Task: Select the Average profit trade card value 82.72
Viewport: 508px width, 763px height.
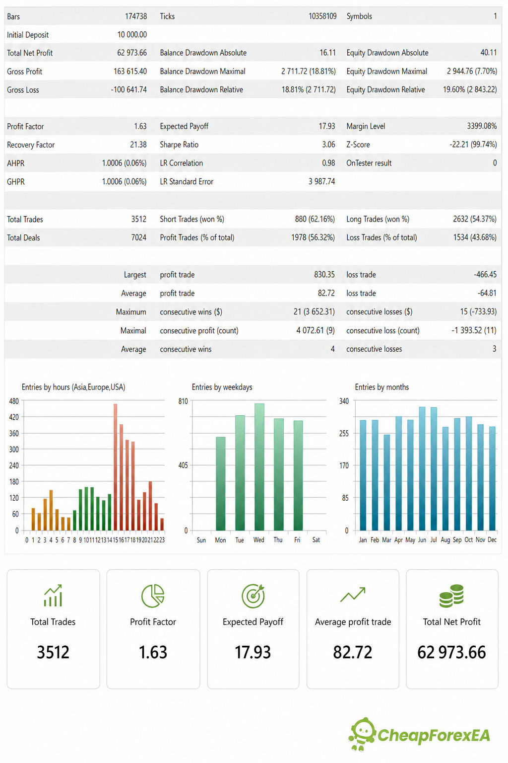Action: pos(353,652)
